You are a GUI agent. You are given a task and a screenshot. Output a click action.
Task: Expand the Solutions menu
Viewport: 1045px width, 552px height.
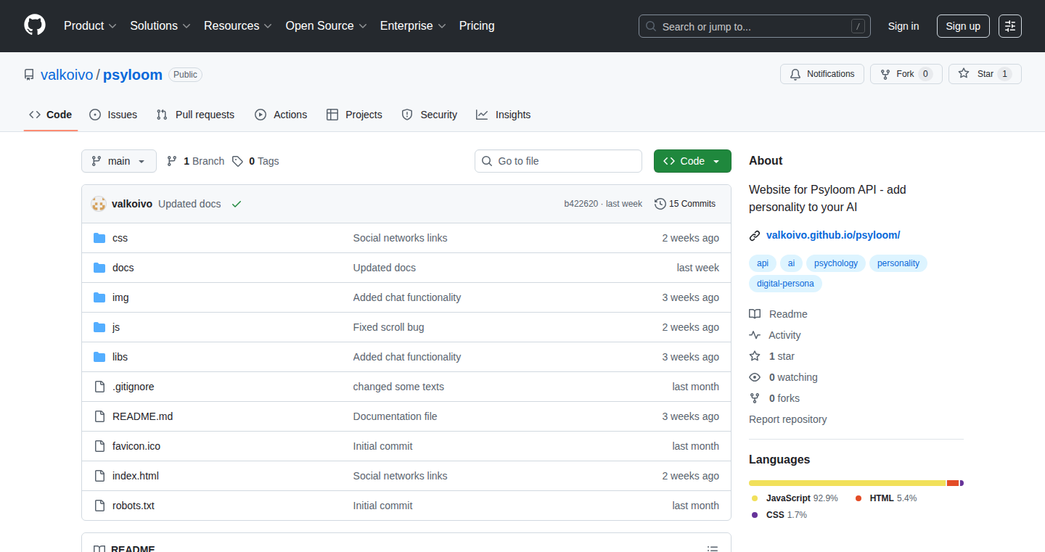coord(160,25)
